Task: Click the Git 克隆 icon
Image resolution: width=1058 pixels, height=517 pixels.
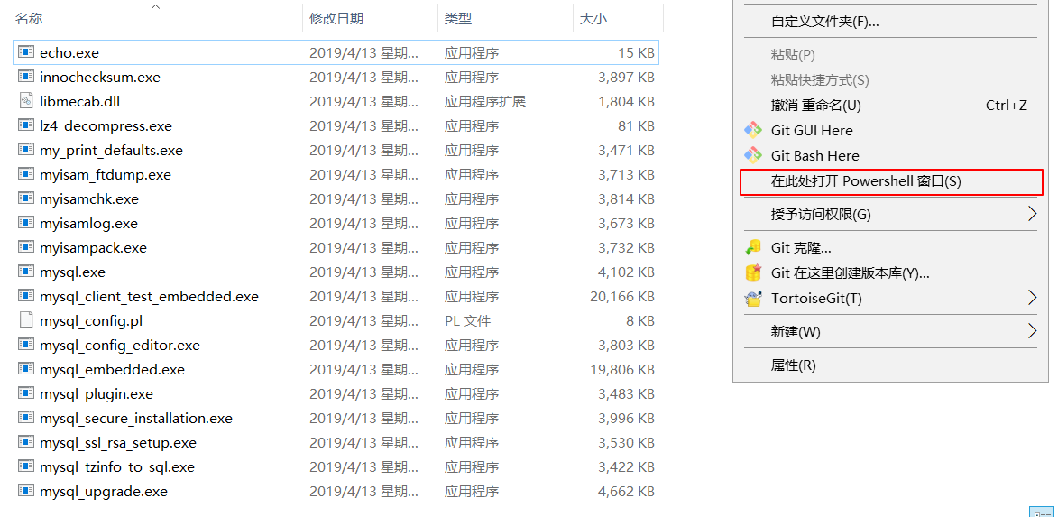Action: tap(753, 248)
